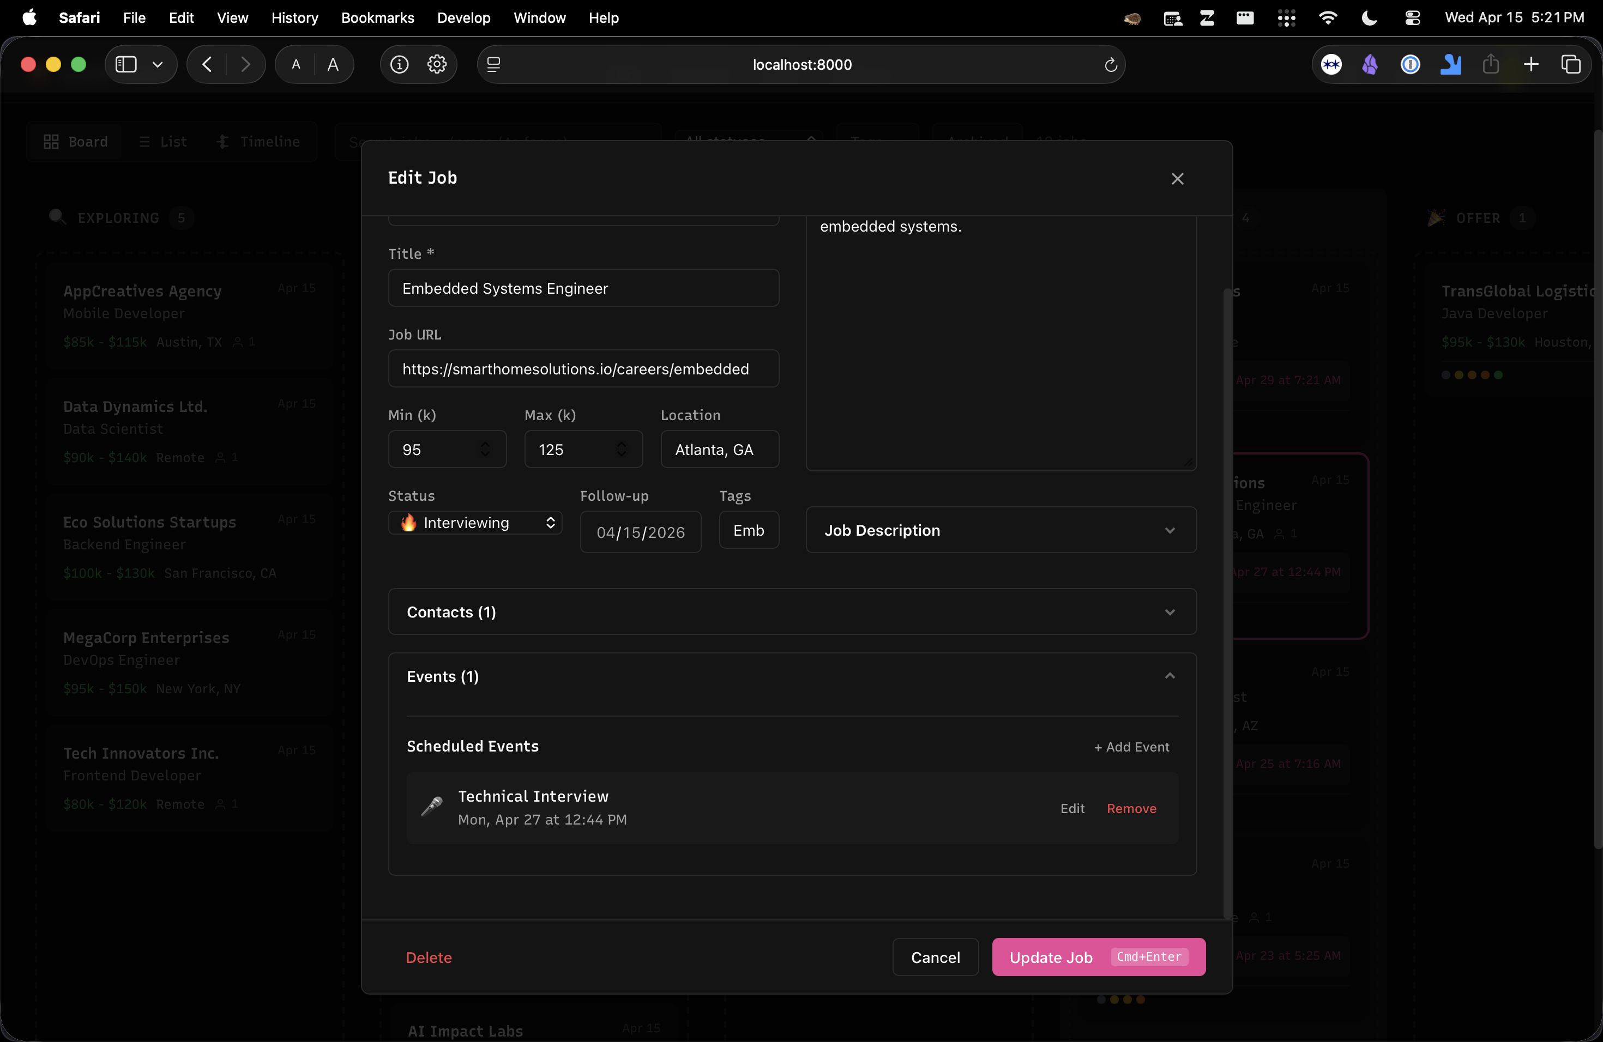Screen dimensions: 1603x1042
Task: Click the microphone icon on Technical Interview event
Action: click(x=432, y=807)
